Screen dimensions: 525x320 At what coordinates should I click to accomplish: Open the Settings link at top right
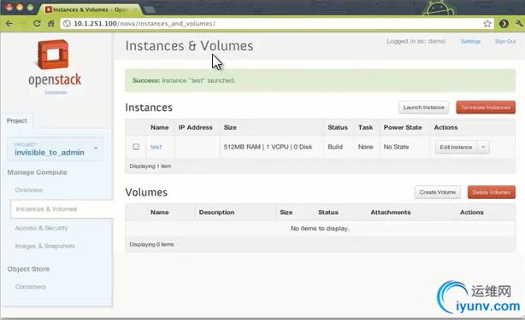tap(470, 42)
